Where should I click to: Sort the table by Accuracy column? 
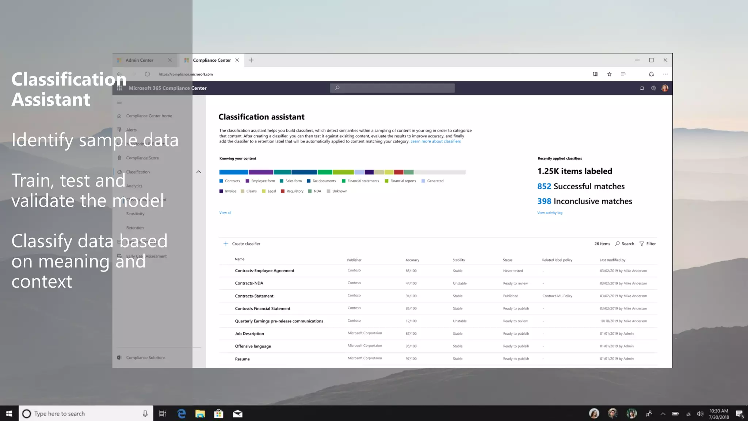point(412,260)
